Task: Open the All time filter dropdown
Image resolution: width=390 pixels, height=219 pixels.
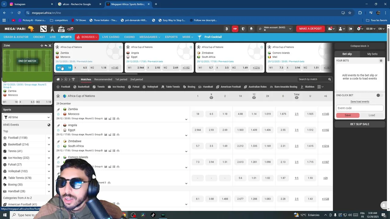Action: (x=27, y=117)
